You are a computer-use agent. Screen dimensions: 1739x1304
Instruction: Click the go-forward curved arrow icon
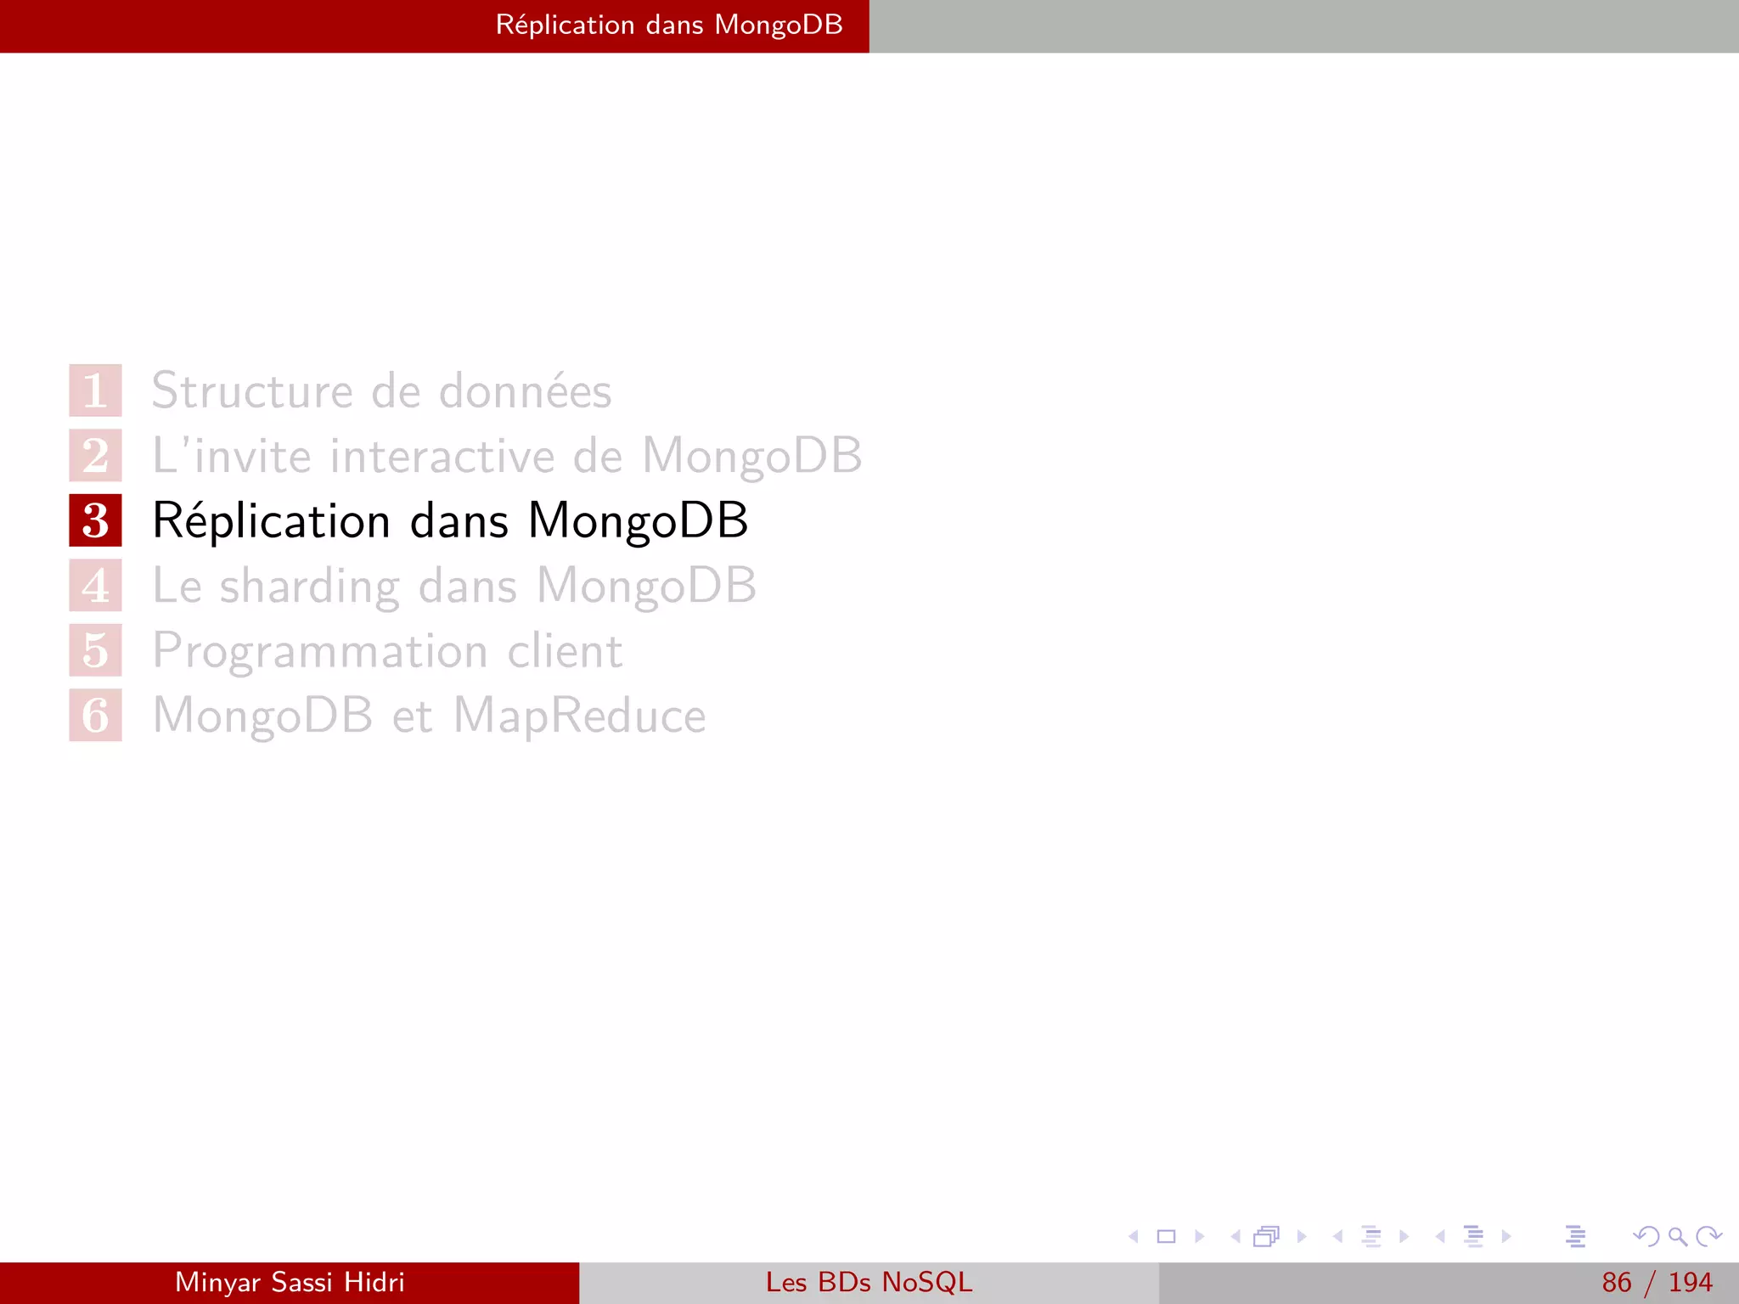pyautogui.click(x=1708, y=1236)
